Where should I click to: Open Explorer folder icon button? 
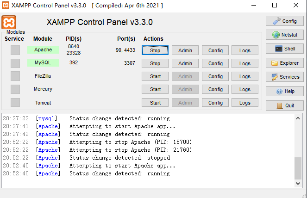tap(284, 63)
